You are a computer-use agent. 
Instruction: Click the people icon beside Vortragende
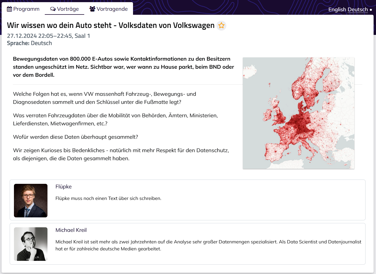pyautogui.click(x=92, y=9)
